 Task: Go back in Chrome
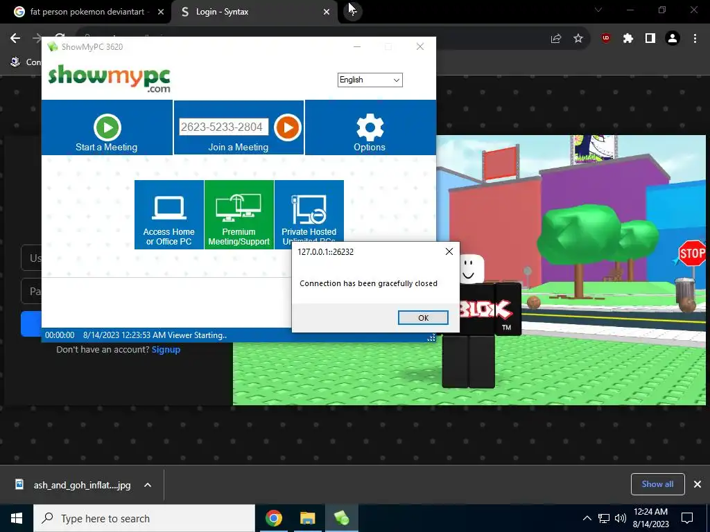coord(15,39)
